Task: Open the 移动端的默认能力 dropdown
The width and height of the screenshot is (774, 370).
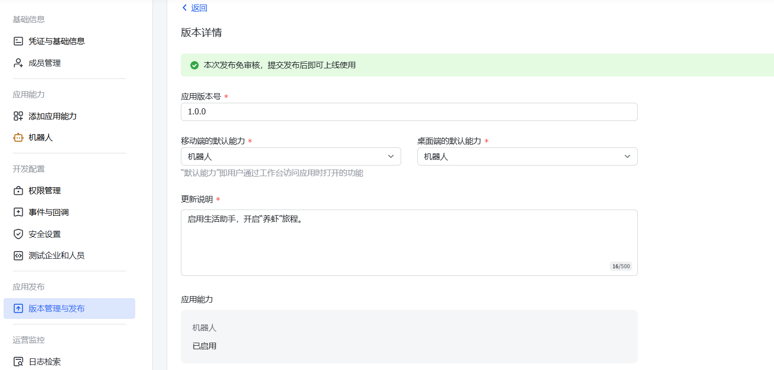Action: click(x=291, y=156)
